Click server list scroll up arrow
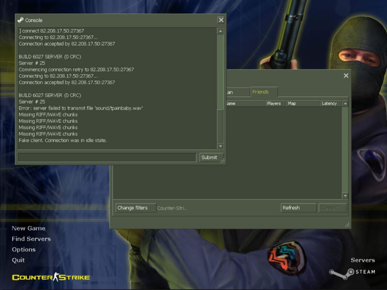Screen dimensions: 387x290 345,104
